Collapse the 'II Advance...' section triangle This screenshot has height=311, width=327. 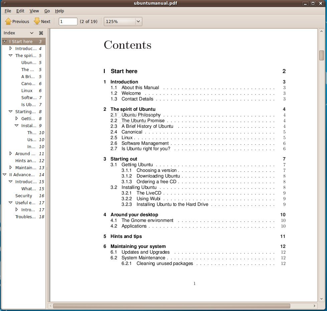click(4, 175)
